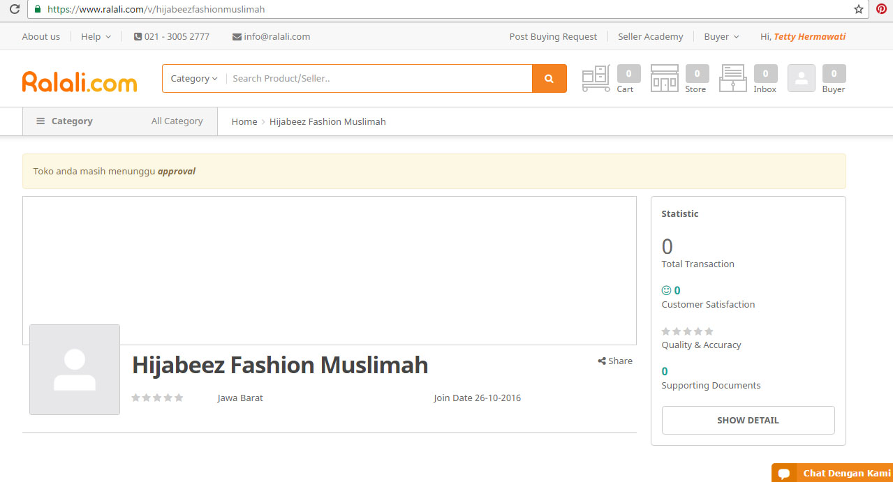Click the Post Buying Request link
The width and height of the screenshot is (893, 482).
point(553,36)
